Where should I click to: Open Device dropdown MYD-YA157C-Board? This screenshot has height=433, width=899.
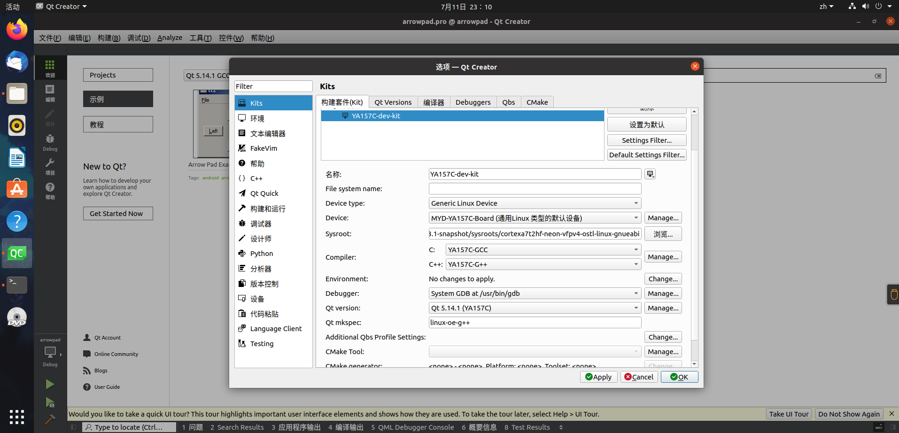tap(535, 218)
